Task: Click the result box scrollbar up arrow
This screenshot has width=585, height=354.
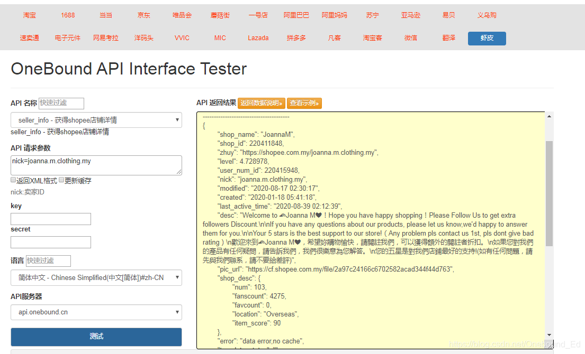Action: click(x=549, y=117)
